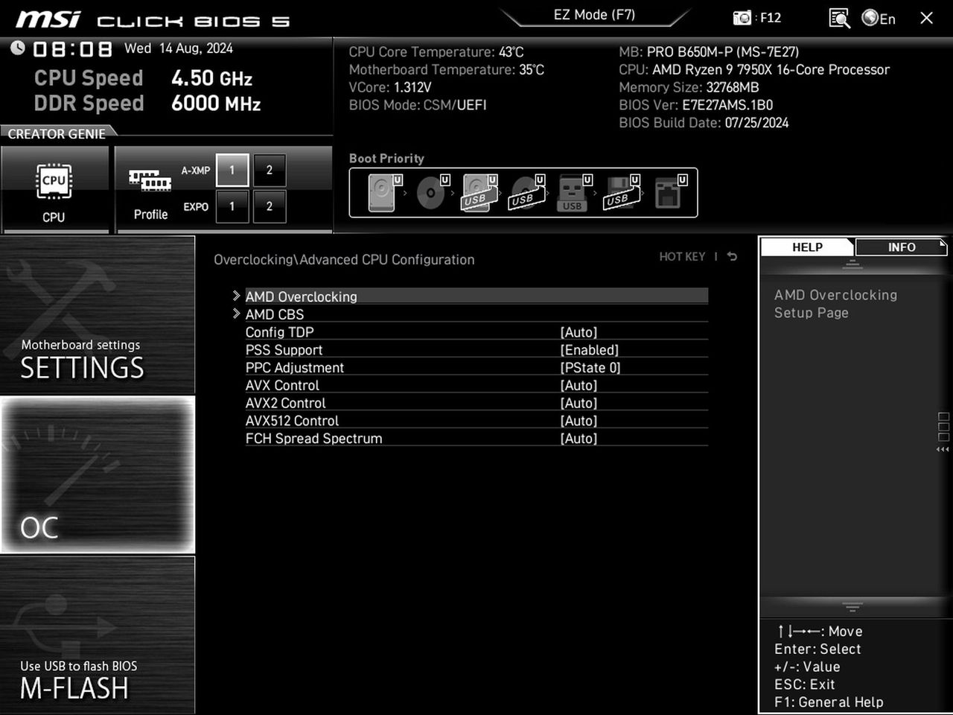Select the hard disk boot device icon
The image size is (953, 715).
[x=384, y=193]
